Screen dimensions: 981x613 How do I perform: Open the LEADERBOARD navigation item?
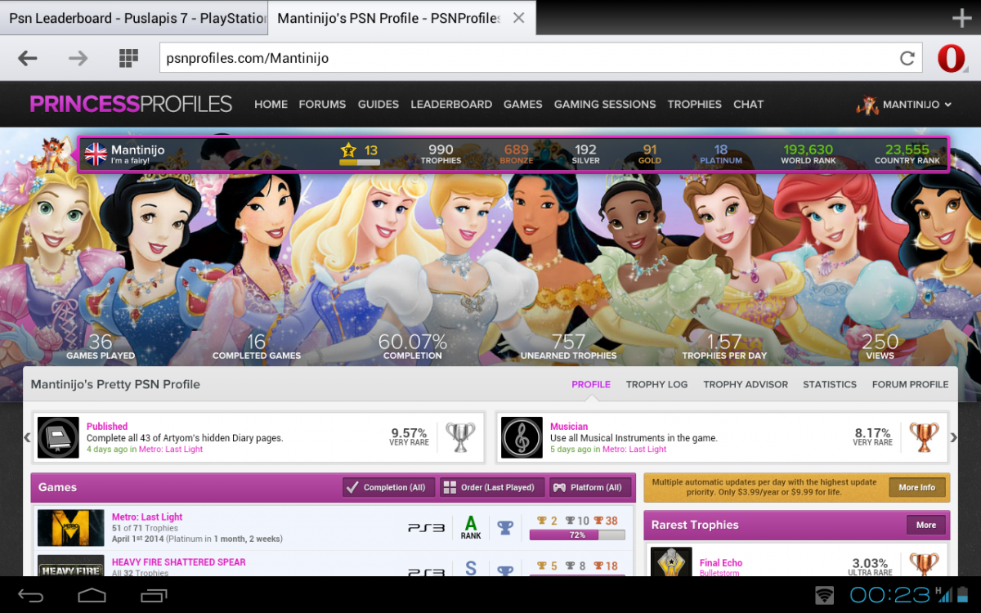tap(451, 105)
